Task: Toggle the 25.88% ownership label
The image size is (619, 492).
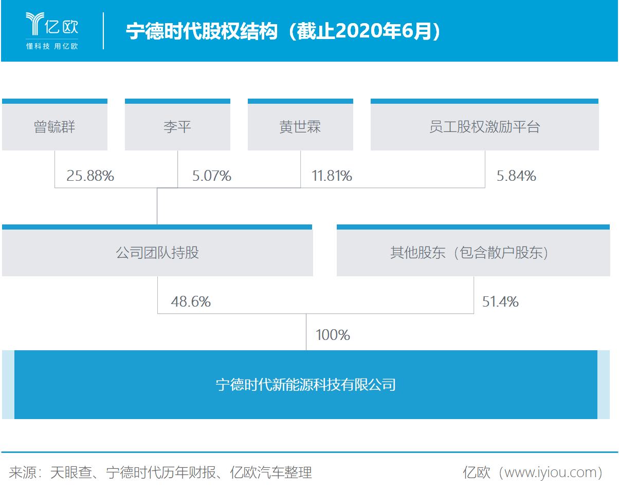Action: 89,175
